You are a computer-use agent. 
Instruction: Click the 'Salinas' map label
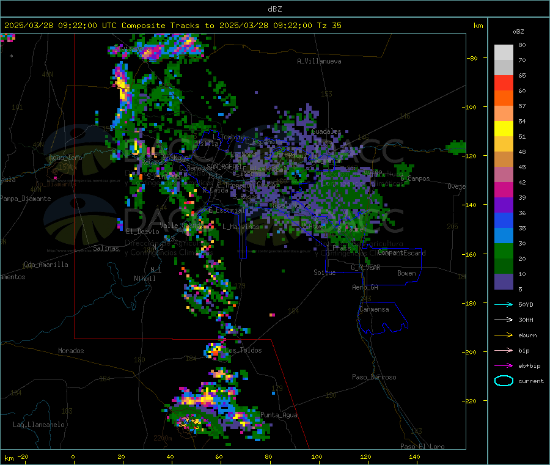(106, 248)
